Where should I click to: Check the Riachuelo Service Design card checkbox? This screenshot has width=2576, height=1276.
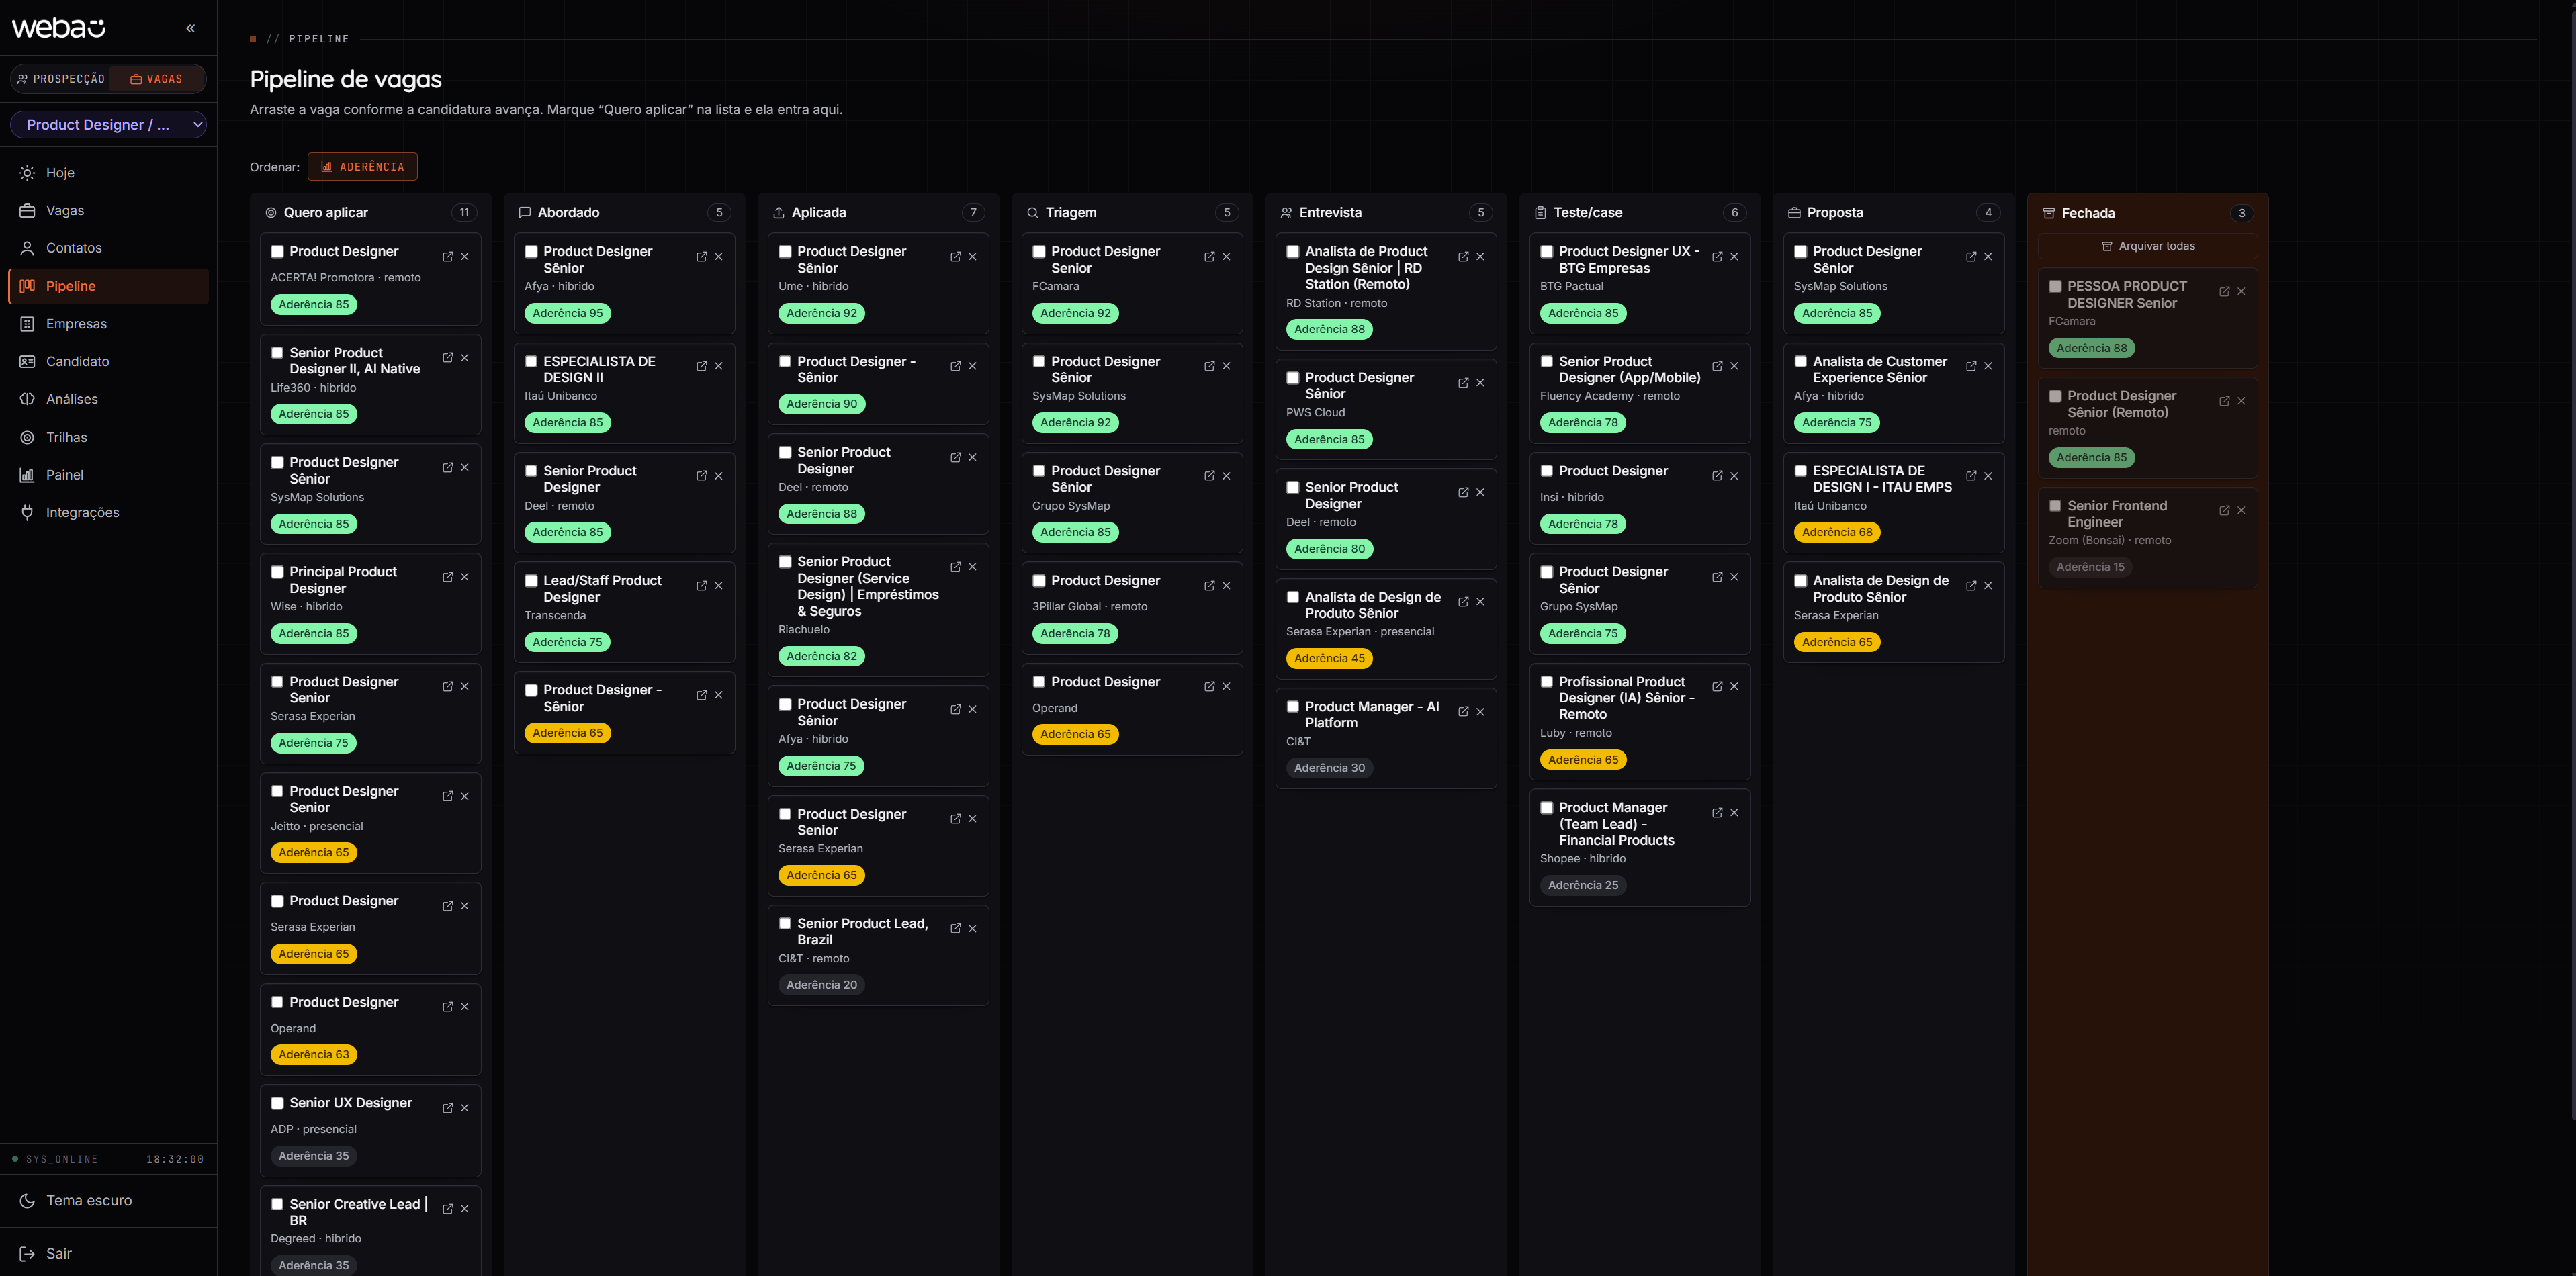tap(785, 562)
